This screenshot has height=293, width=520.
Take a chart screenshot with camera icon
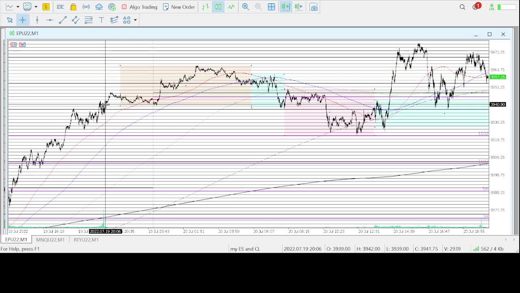pos(313,7)
